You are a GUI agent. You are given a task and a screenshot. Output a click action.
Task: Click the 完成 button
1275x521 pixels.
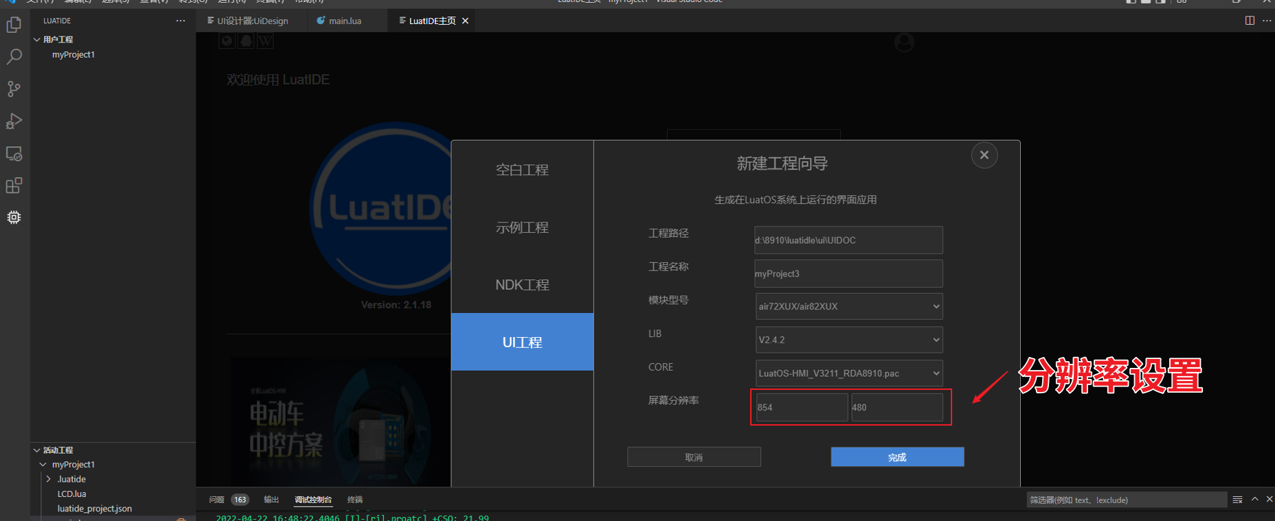pos(897,457)
